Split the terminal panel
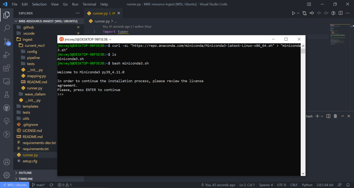This screenshot has width=354, height=188. click(x=328, y=116)
